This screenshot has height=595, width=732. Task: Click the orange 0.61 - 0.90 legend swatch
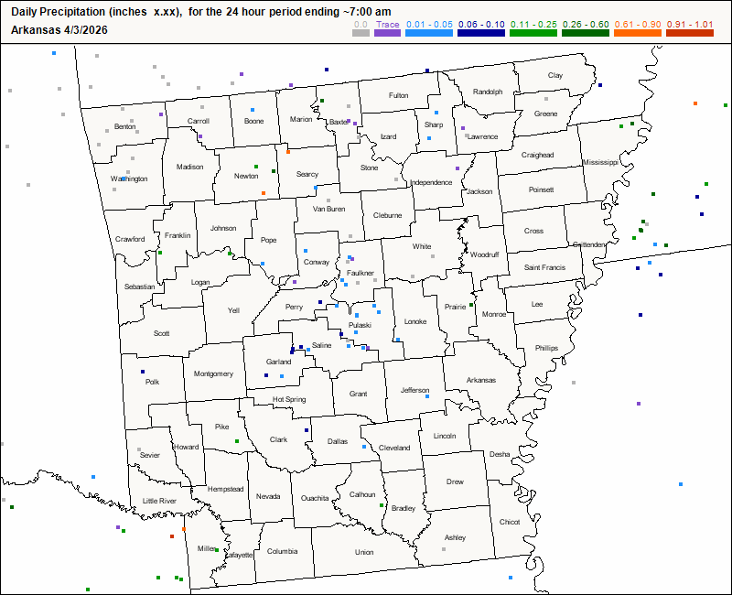[636, 33]
